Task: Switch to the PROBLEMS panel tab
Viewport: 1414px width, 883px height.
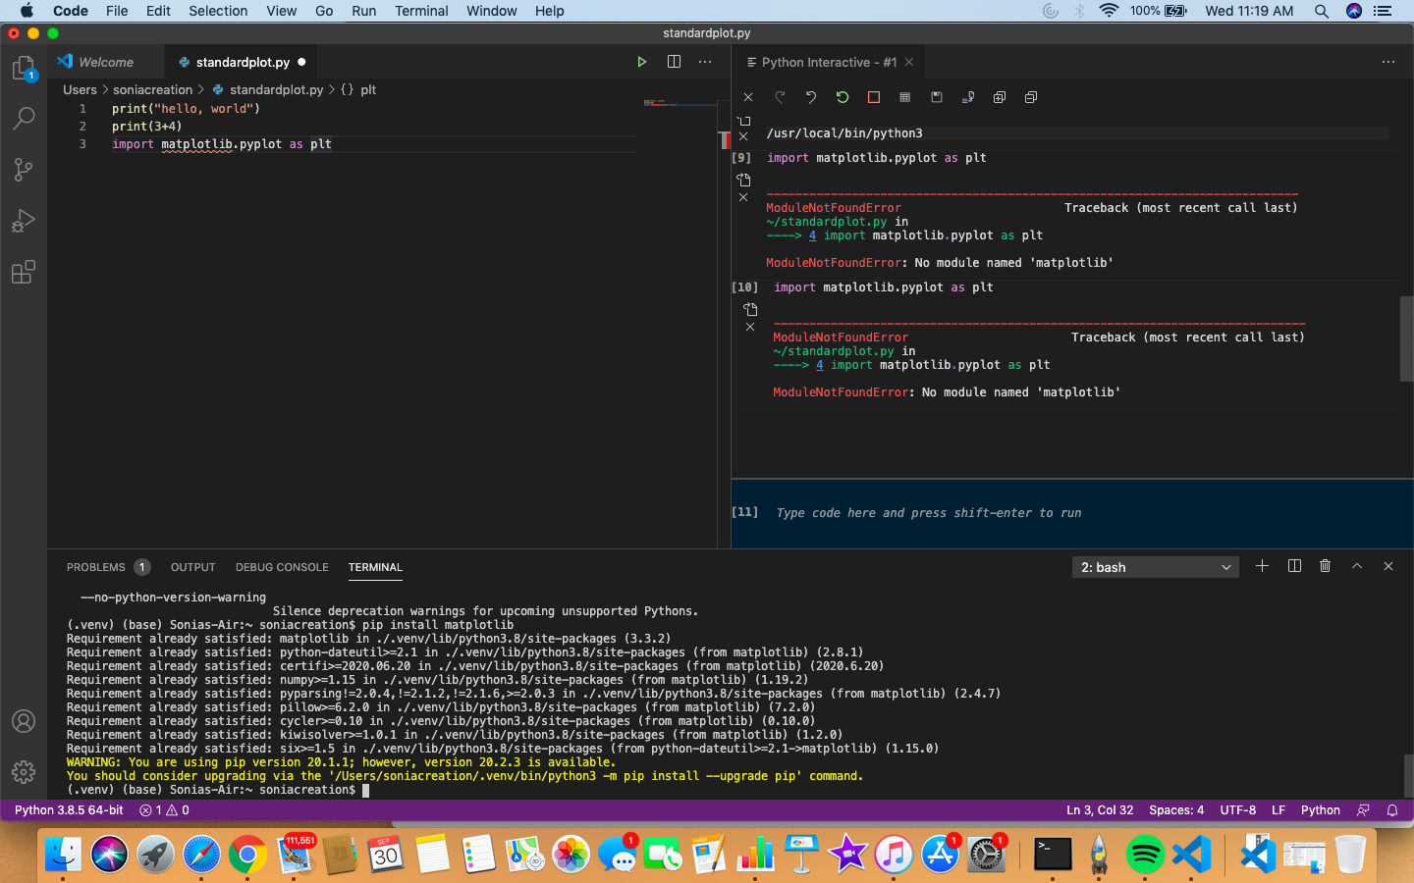Action: click(96, 567)
